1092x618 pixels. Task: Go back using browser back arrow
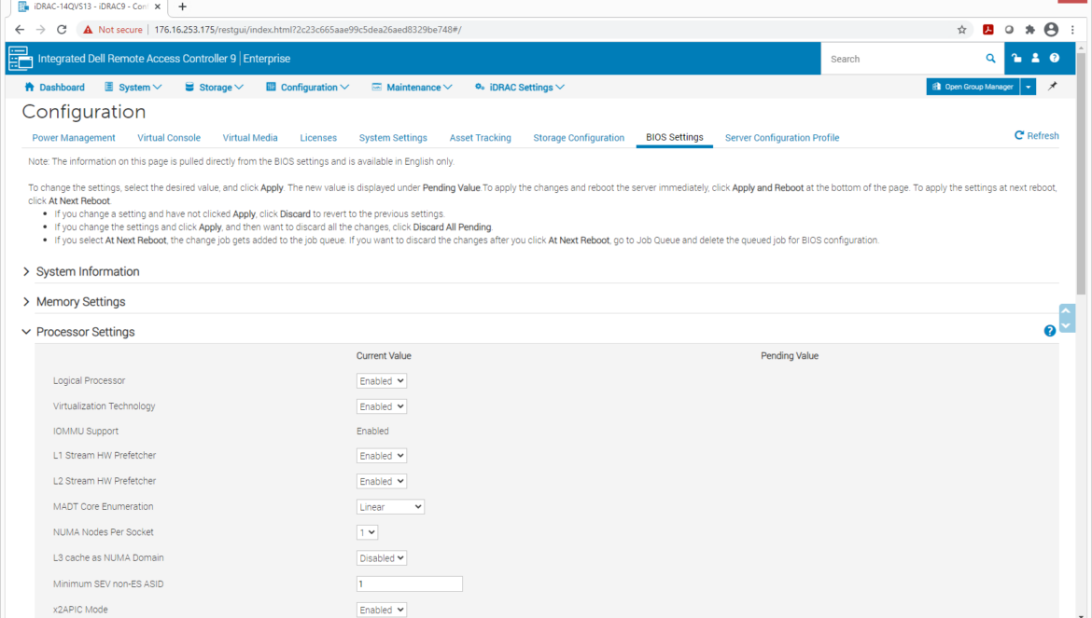(x=20, y=29)
